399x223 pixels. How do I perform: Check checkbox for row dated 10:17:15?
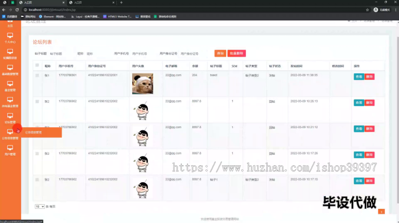point(37,180)
